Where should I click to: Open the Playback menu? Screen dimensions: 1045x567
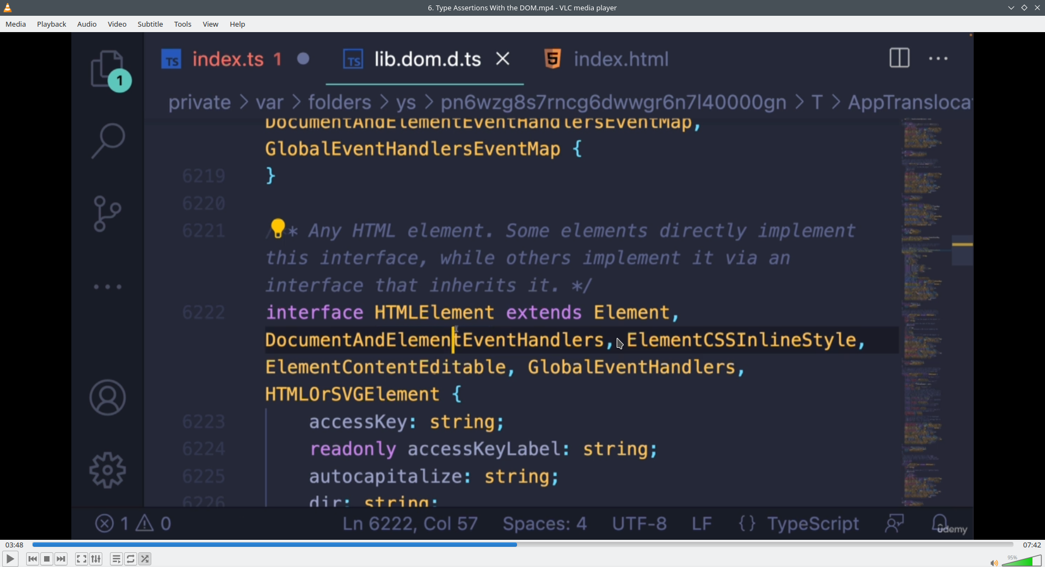pos(52,24)
